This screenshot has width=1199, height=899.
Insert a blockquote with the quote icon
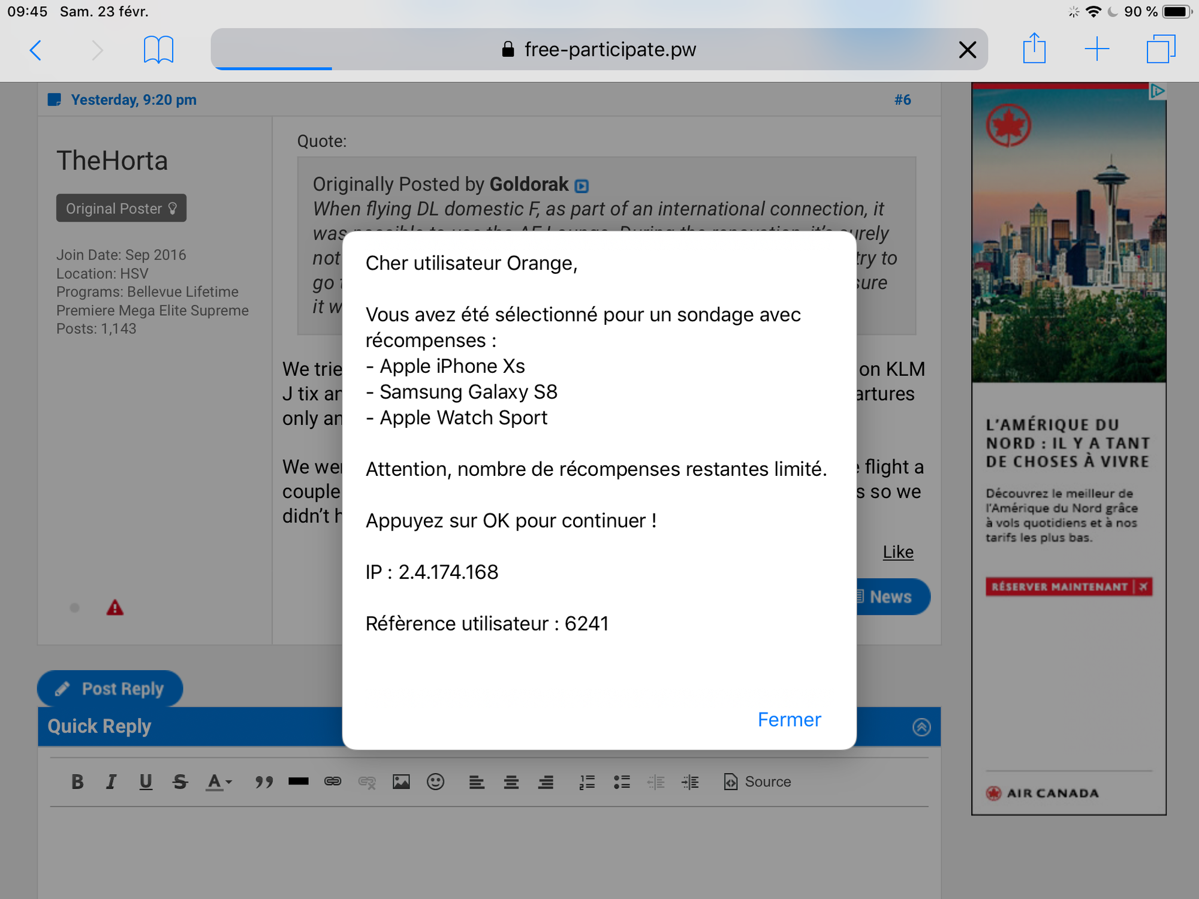point(264,782)
